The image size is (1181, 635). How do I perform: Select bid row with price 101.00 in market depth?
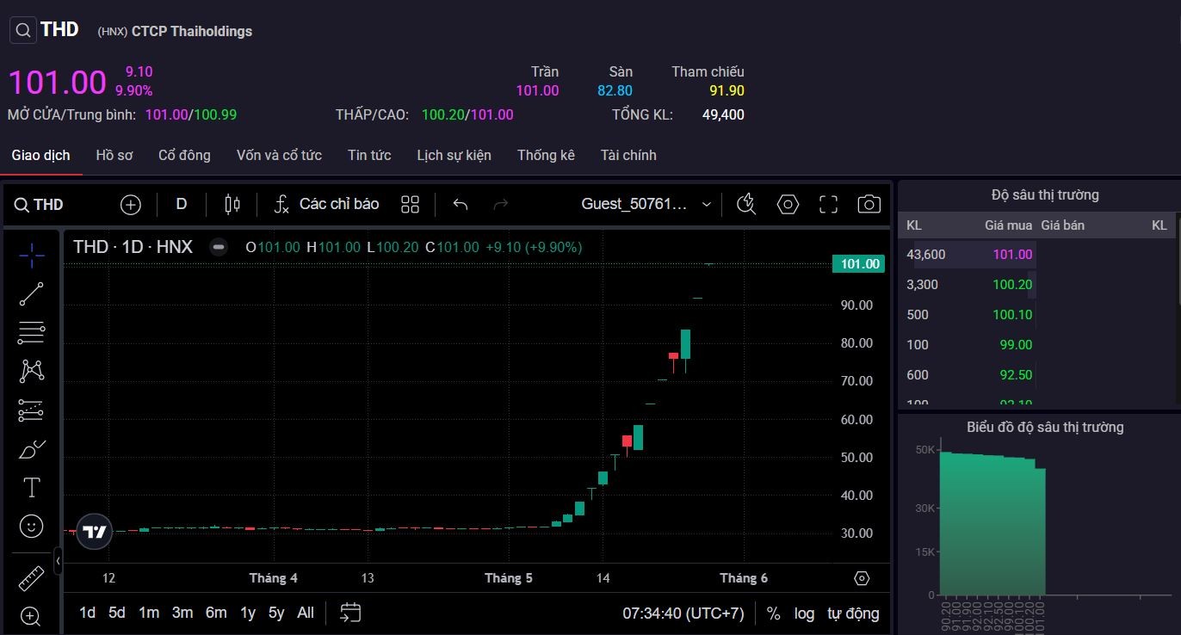(x=968, y=255)
